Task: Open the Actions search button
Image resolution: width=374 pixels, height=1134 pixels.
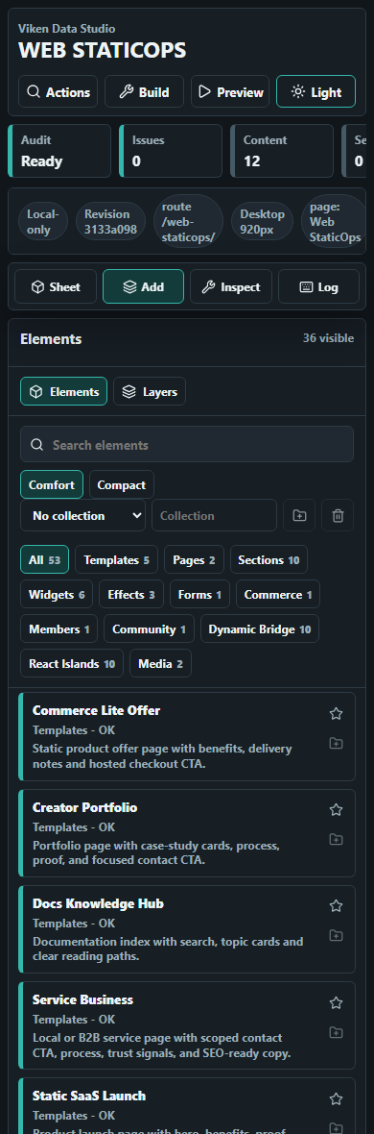Action: pyautogui.click(x=58, y=92)
